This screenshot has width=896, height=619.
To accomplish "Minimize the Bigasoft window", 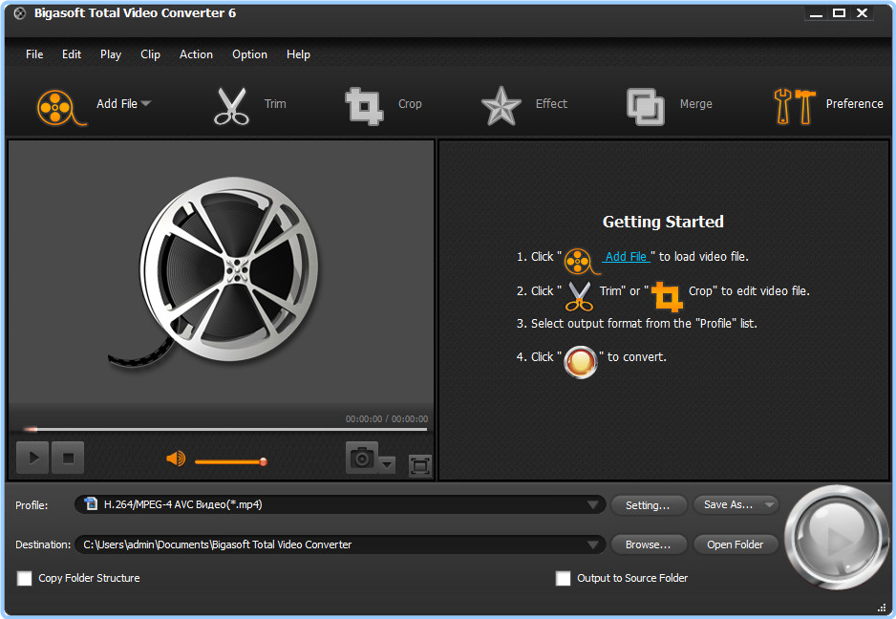I will click(816, 13).
